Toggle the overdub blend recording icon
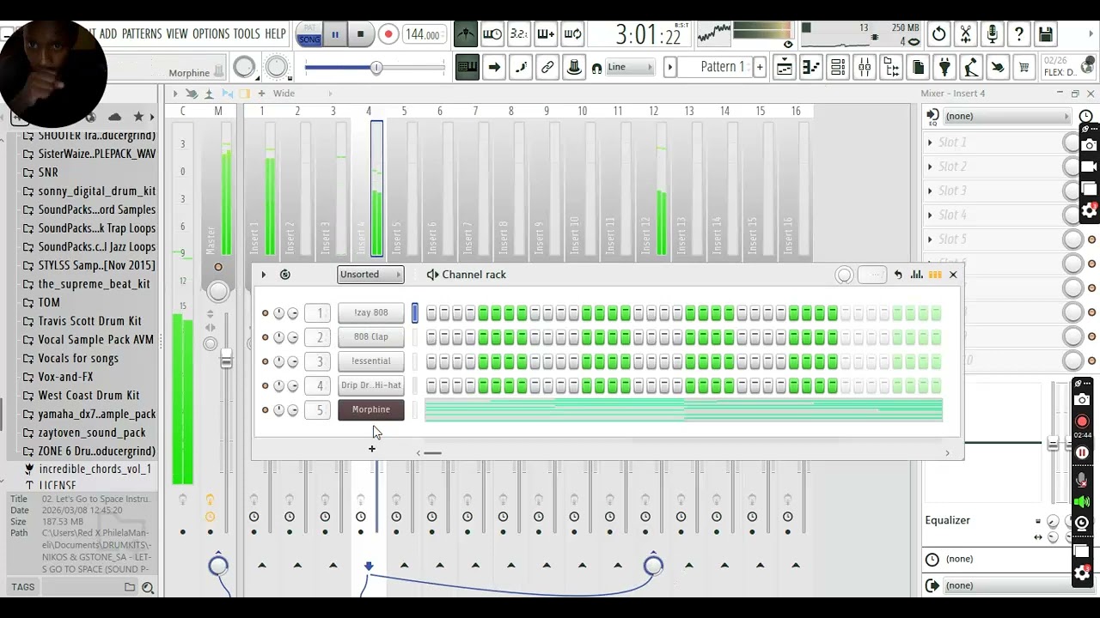Viewport: 1100px width, 618px height. point(546,34)
